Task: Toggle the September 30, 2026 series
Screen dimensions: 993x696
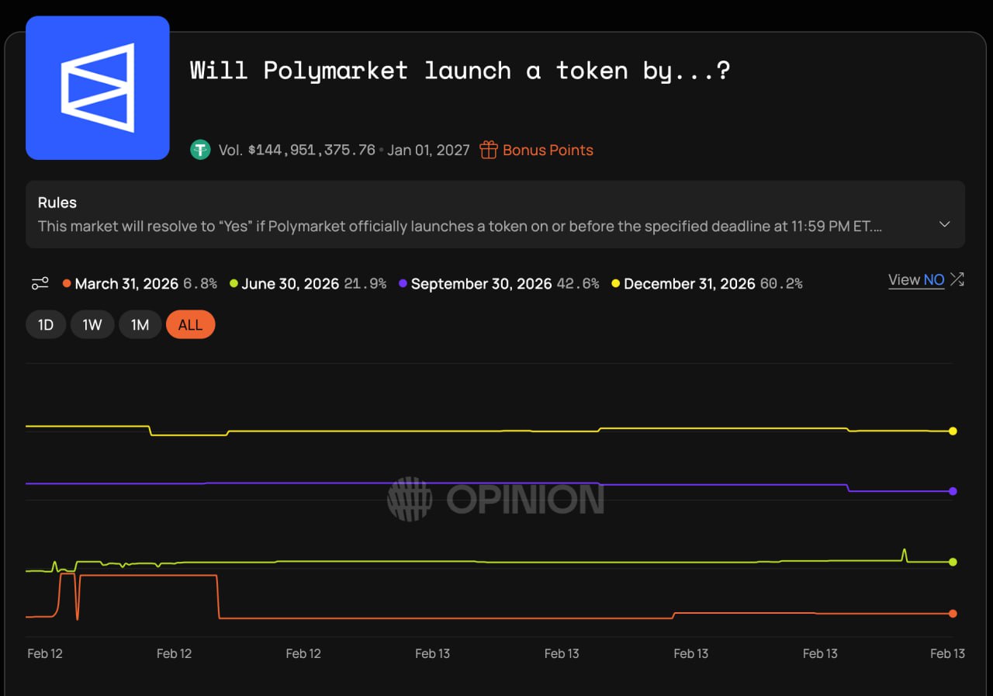Action: (x=480, y=284)
